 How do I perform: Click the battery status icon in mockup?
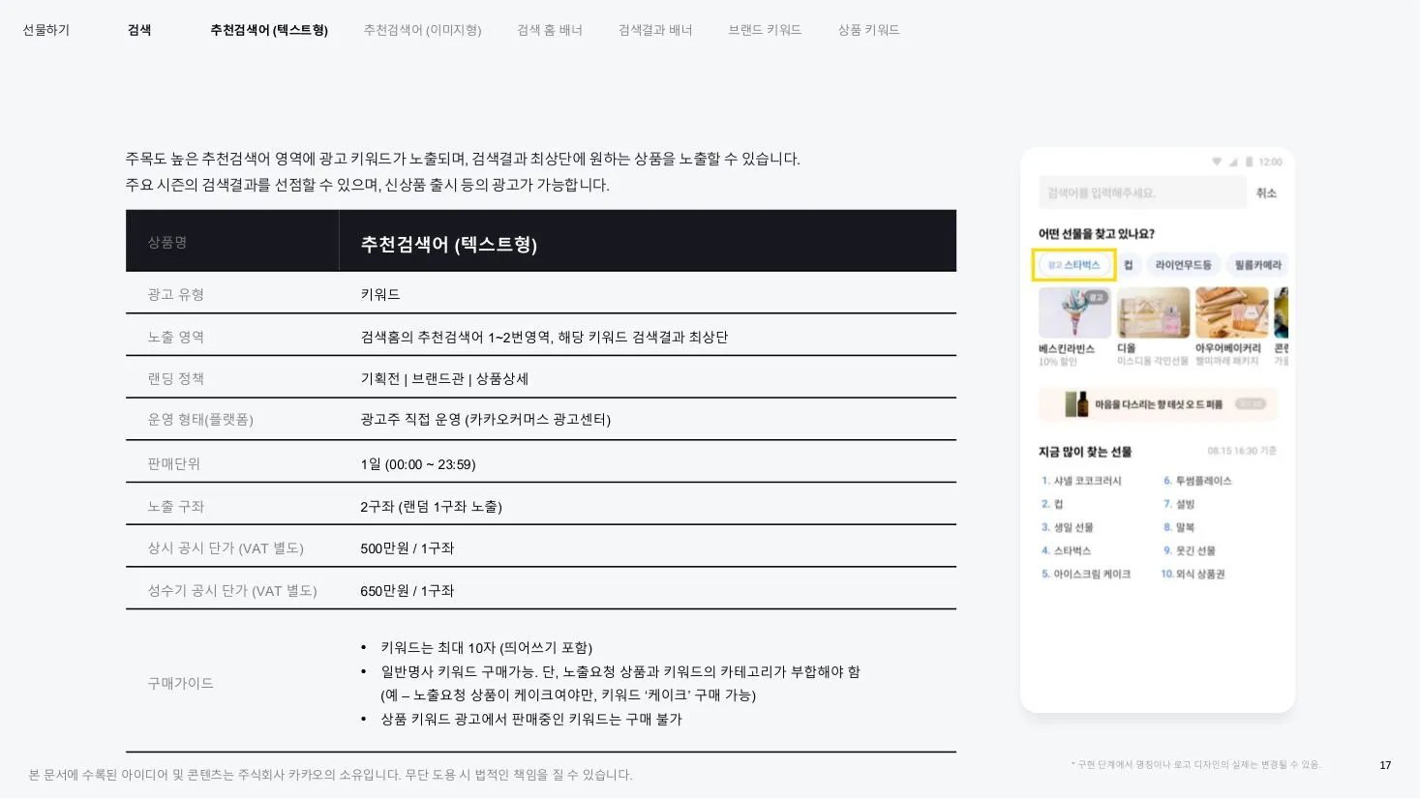tap(1249, 162)
